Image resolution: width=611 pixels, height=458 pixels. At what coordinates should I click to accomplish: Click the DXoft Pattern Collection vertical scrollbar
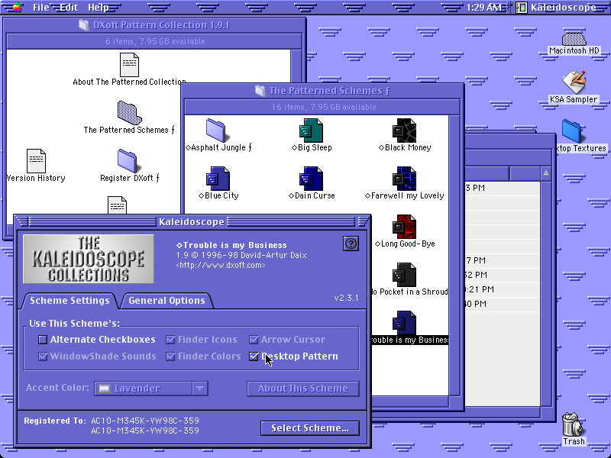pos(296,66)
